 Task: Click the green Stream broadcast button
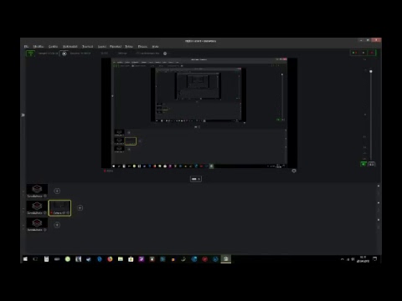[30, 54]
